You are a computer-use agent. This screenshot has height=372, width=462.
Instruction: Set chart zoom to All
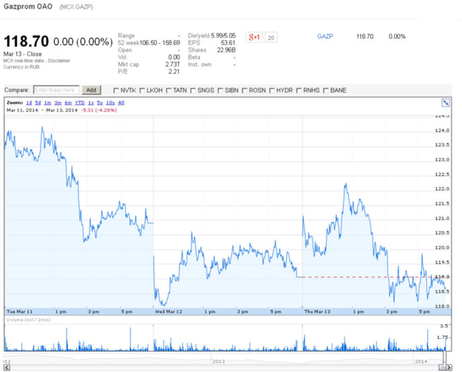(121, 103)
